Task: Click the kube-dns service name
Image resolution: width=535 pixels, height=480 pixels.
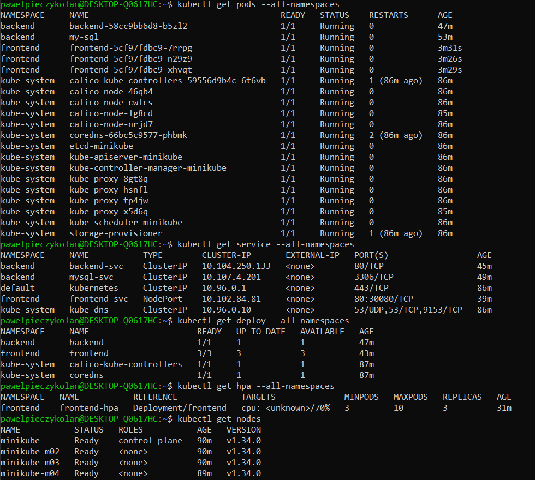Action: click(x=89, y=310)
